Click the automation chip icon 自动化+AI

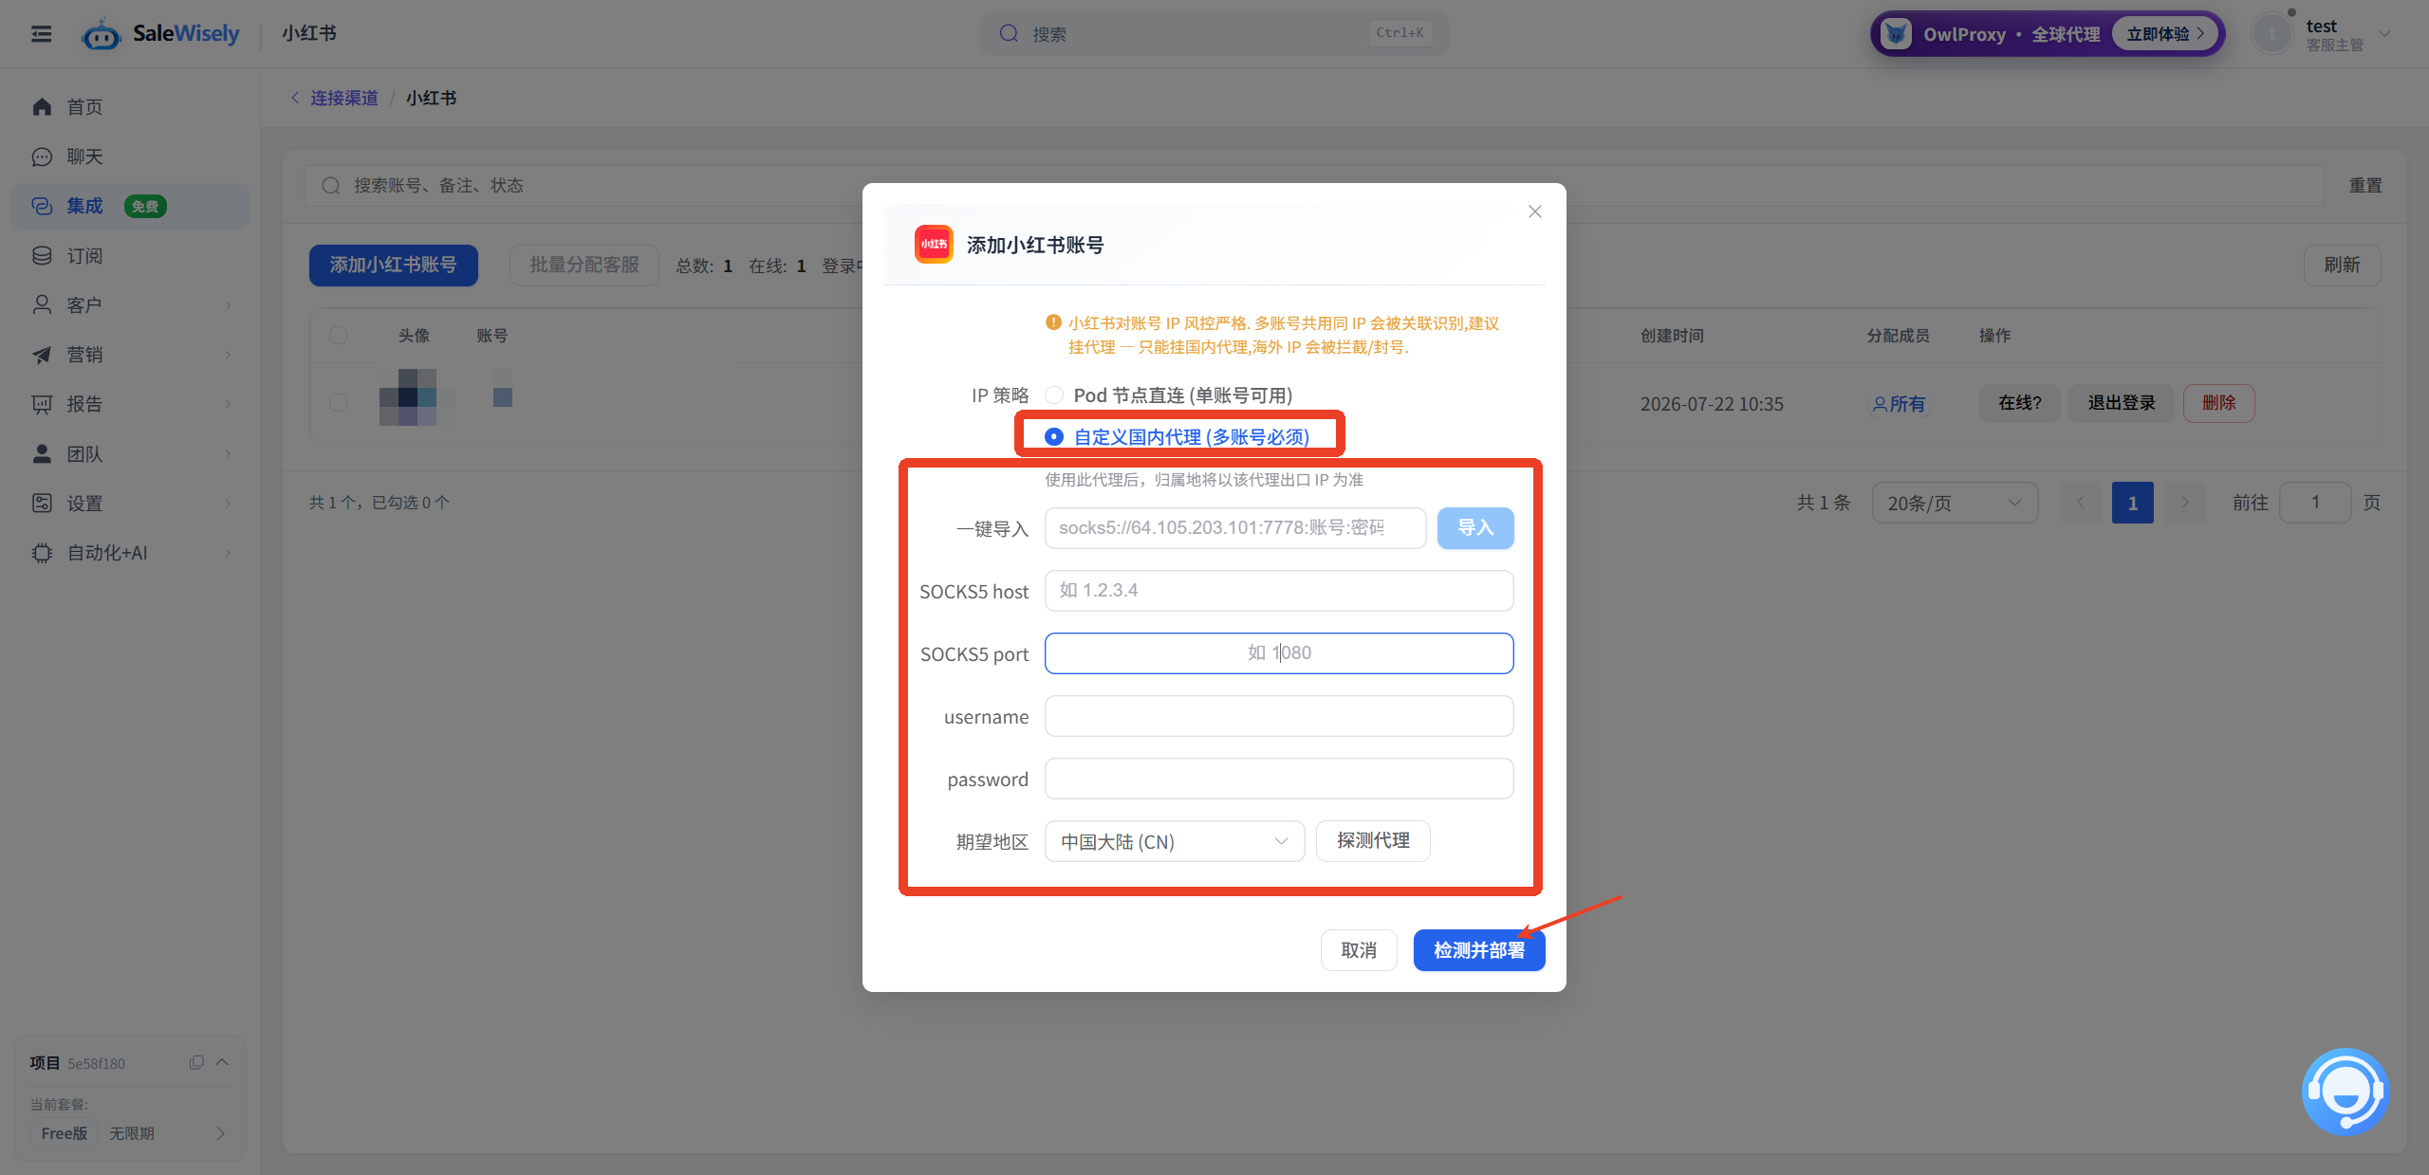pyautogui.click(x=42, y=553)
